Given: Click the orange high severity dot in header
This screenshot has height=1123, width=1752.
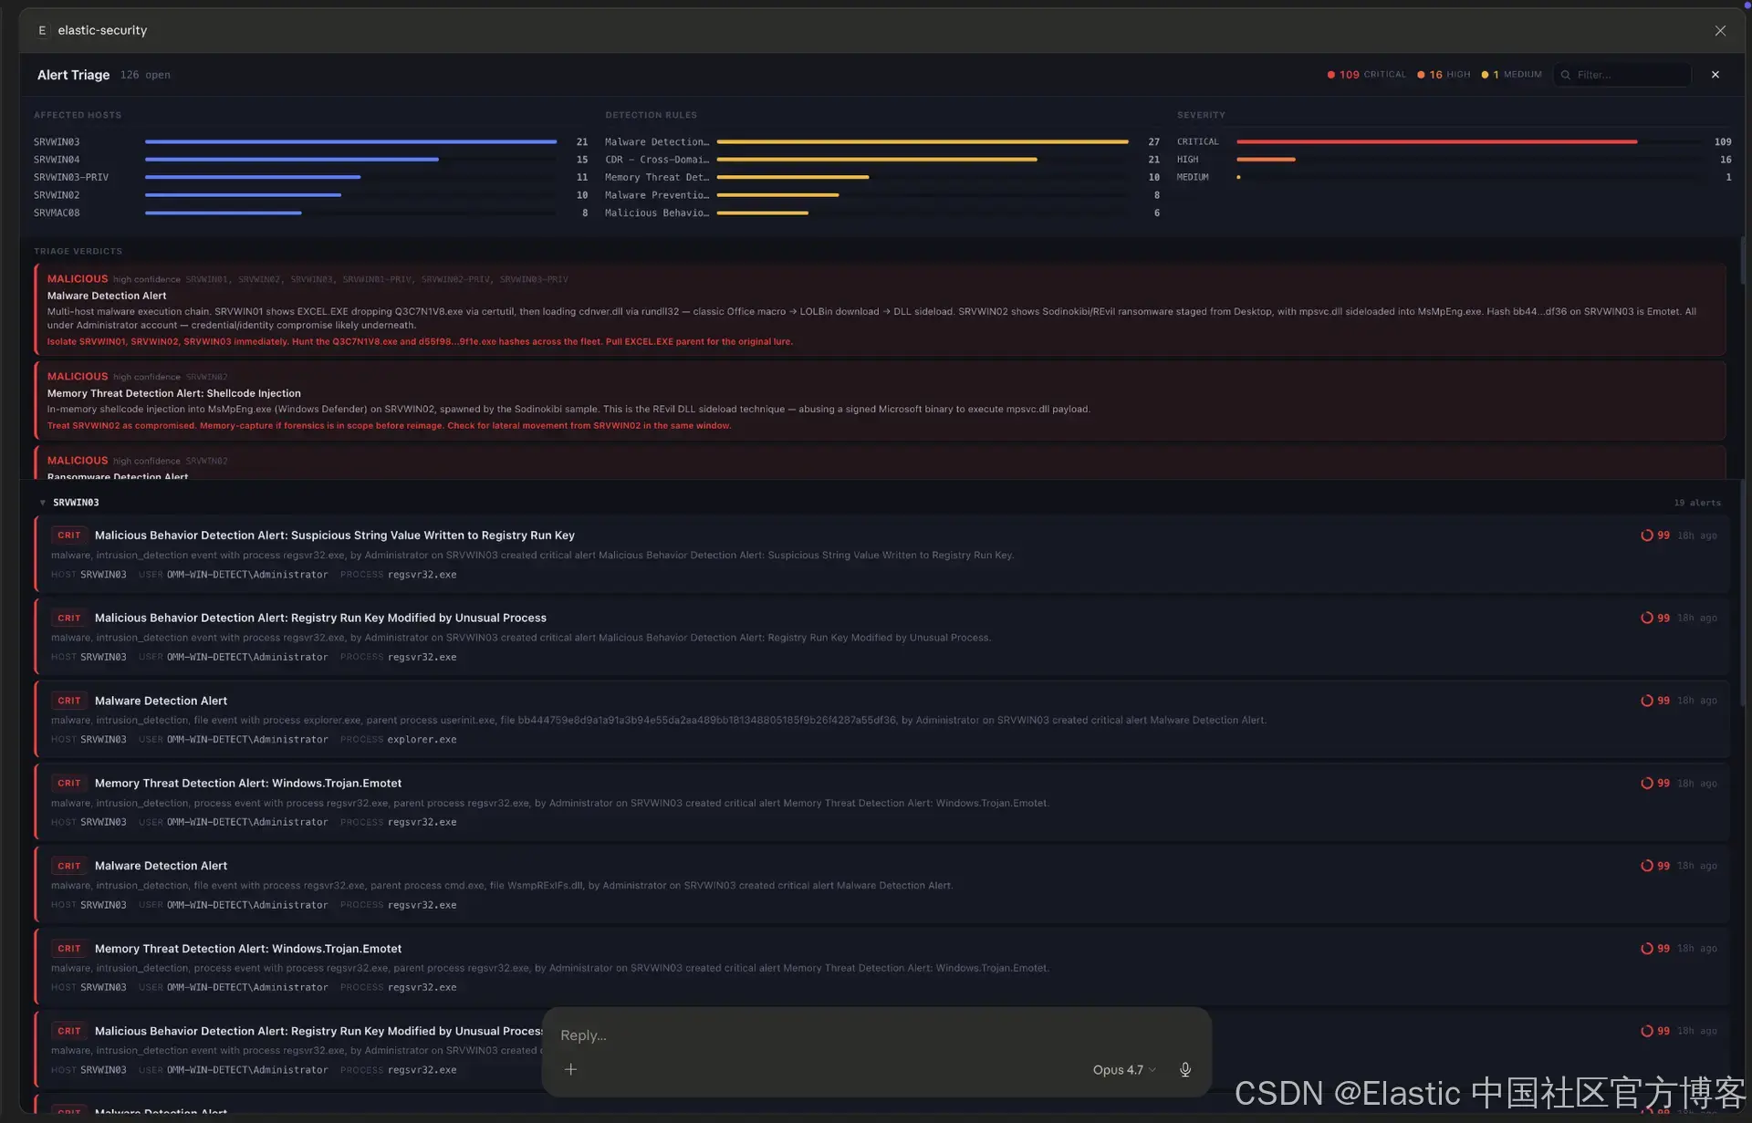Looking at the screenshot, I should point(1421,75).
